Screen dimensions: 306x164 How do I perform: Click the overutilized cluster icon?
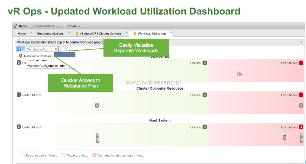point(301,106)
